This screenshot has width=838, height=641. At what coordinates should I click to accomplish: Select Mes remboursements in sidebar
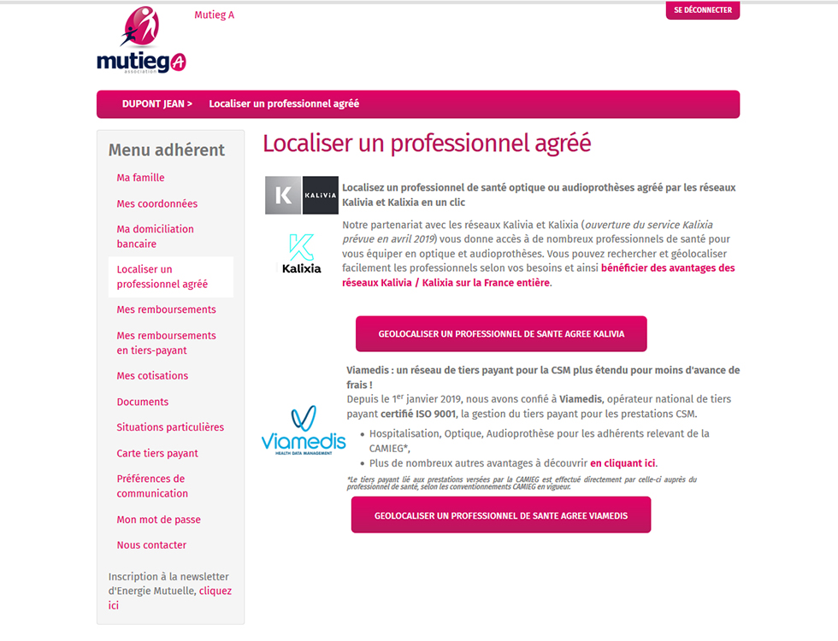(166, 309)
